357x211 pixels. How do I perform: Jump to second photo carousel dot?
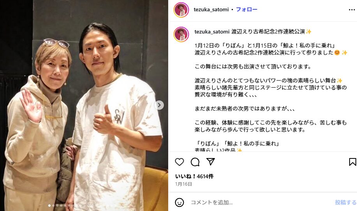click(53, 205)
